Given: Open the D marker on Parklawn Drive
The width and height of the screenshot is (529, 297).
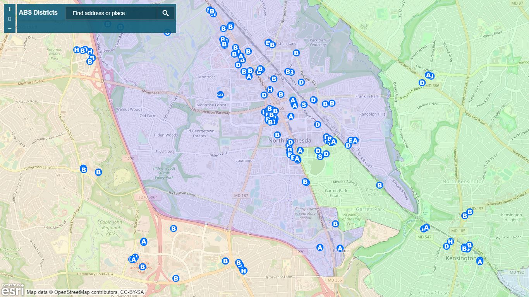Looking at the screenshot, I should click(301, 82).
